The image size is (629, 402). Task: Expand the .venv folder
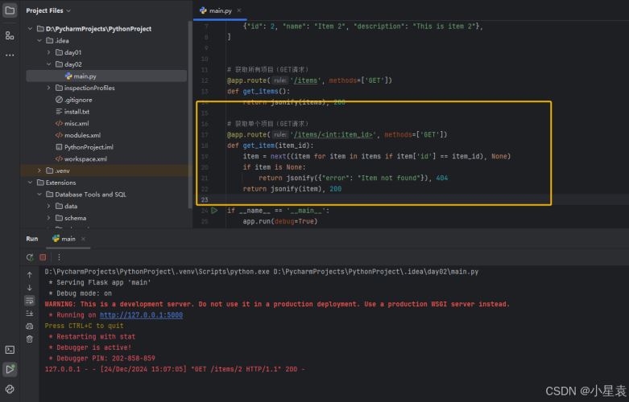point(39,170)
